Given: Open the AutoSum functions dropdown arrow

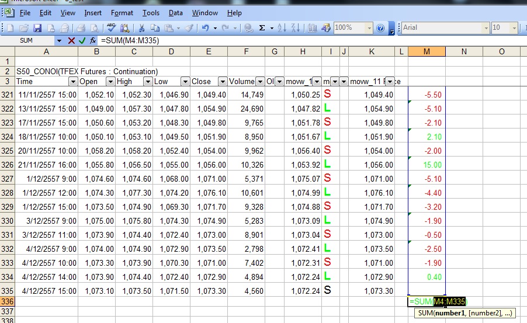Looking at the screenshot, I should point(272,28).
